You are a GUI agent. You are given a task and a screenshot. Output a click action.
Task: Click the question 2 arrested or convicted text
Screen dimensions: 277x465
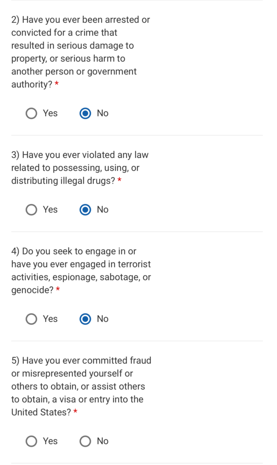click(77, 52)
